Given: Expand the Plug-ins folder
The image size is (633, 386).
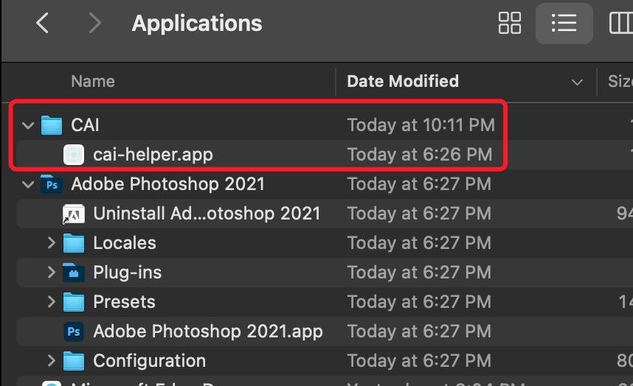Looking at the screenshot, I should [51, 273].
